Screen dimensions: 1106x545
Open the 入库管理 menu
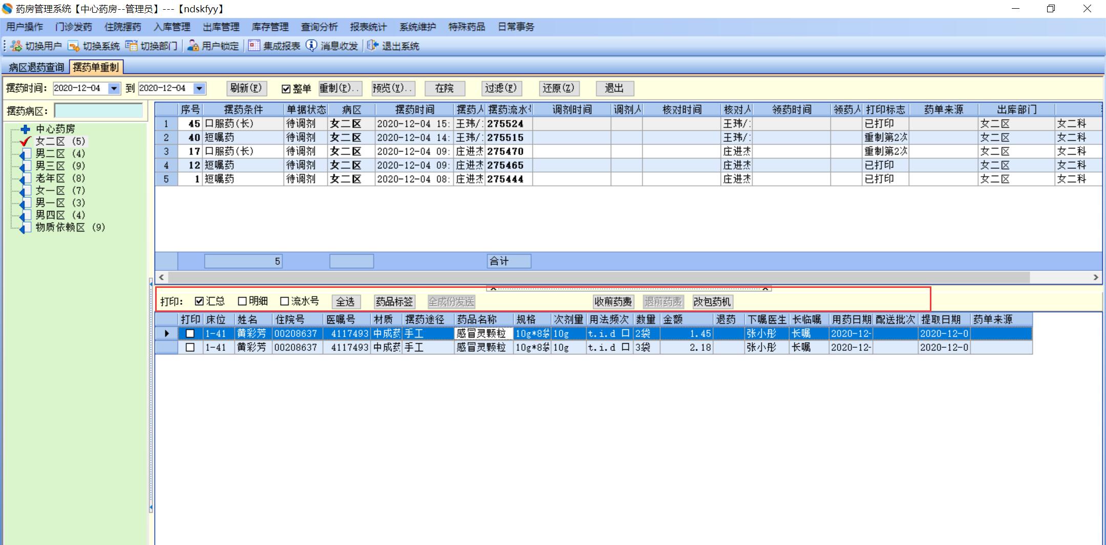tap(172, 27)
